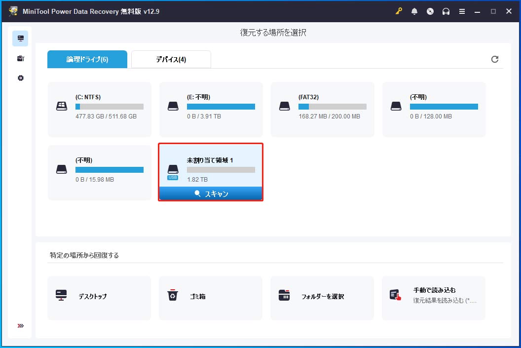Recover from ゴミ箱
521x348 pixels.
[x=211, y=298]
